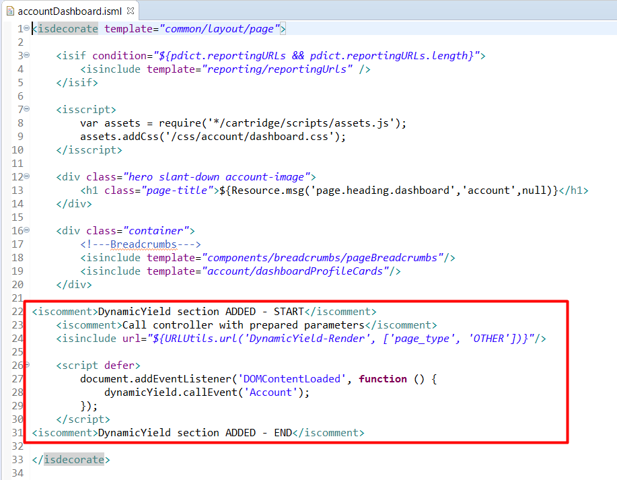Image resolution: width=617 pixels, height=480 pixels.
Task: Click the "container" class value
Action: pyautogui.click(x=156, y=231)
